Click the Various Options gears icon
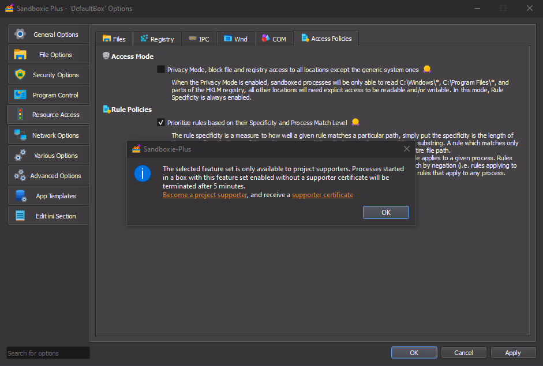This screenshot has width=543, height=366. point(20,155)
